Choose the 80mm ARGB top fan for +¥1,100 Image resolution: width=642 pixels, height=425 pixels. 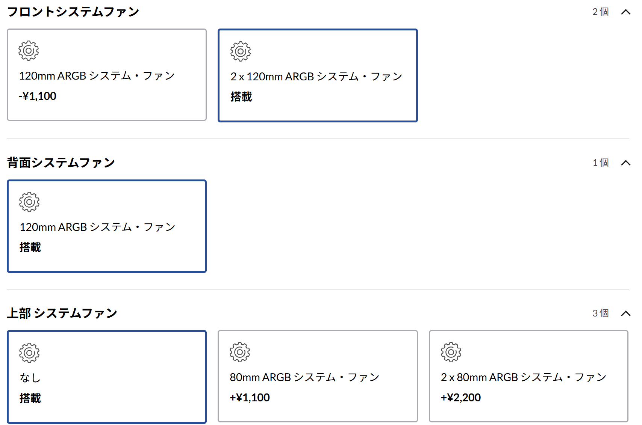[318, 377]
